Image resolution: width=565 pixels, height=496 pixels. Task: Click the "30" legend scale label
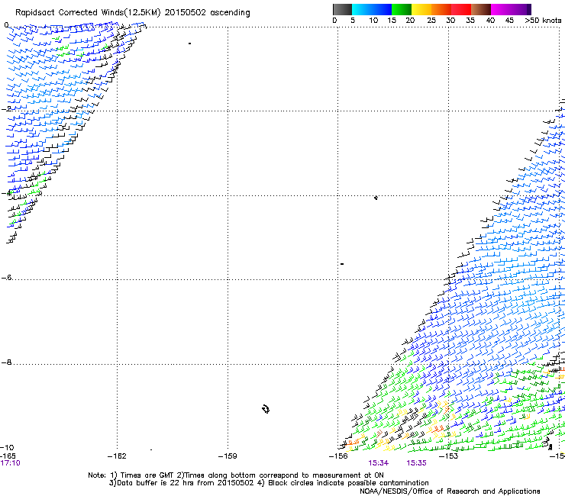pyautogui.click(x=450, y=21)
